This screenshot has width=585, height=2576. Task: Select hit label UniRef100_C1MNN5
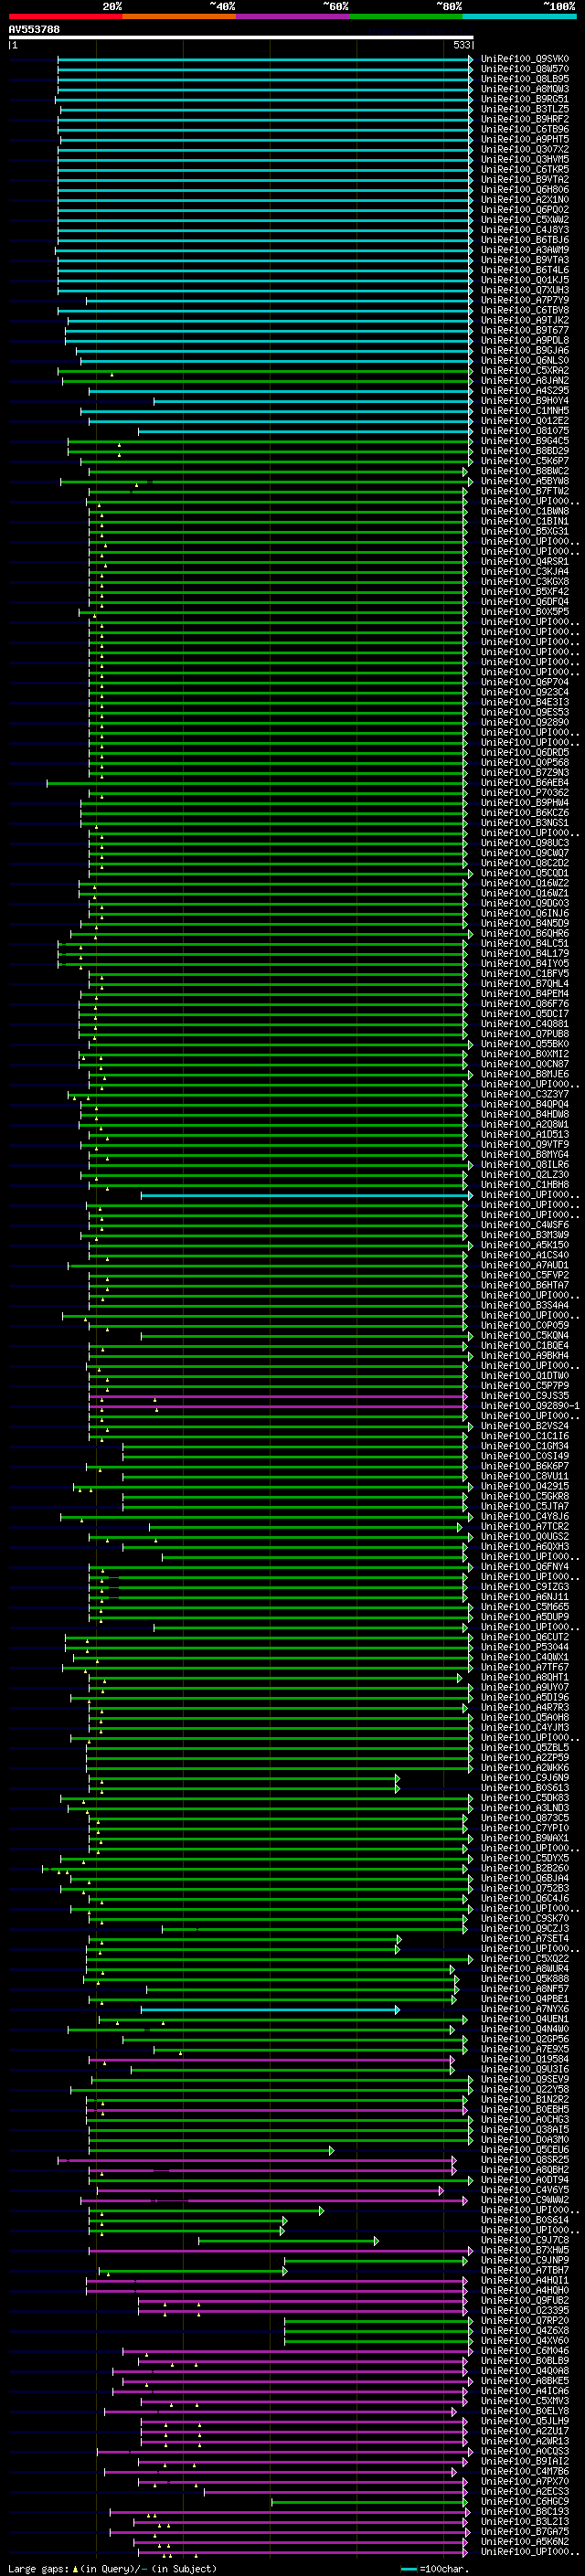[525, 411]
